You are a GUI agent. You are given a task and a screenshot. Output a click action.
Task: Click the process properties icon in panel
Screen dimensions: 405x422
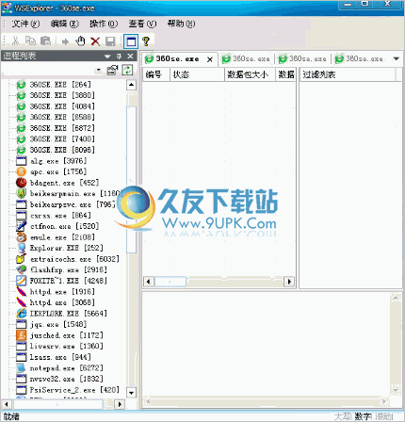pyautogui.click(x=112, y=70)
